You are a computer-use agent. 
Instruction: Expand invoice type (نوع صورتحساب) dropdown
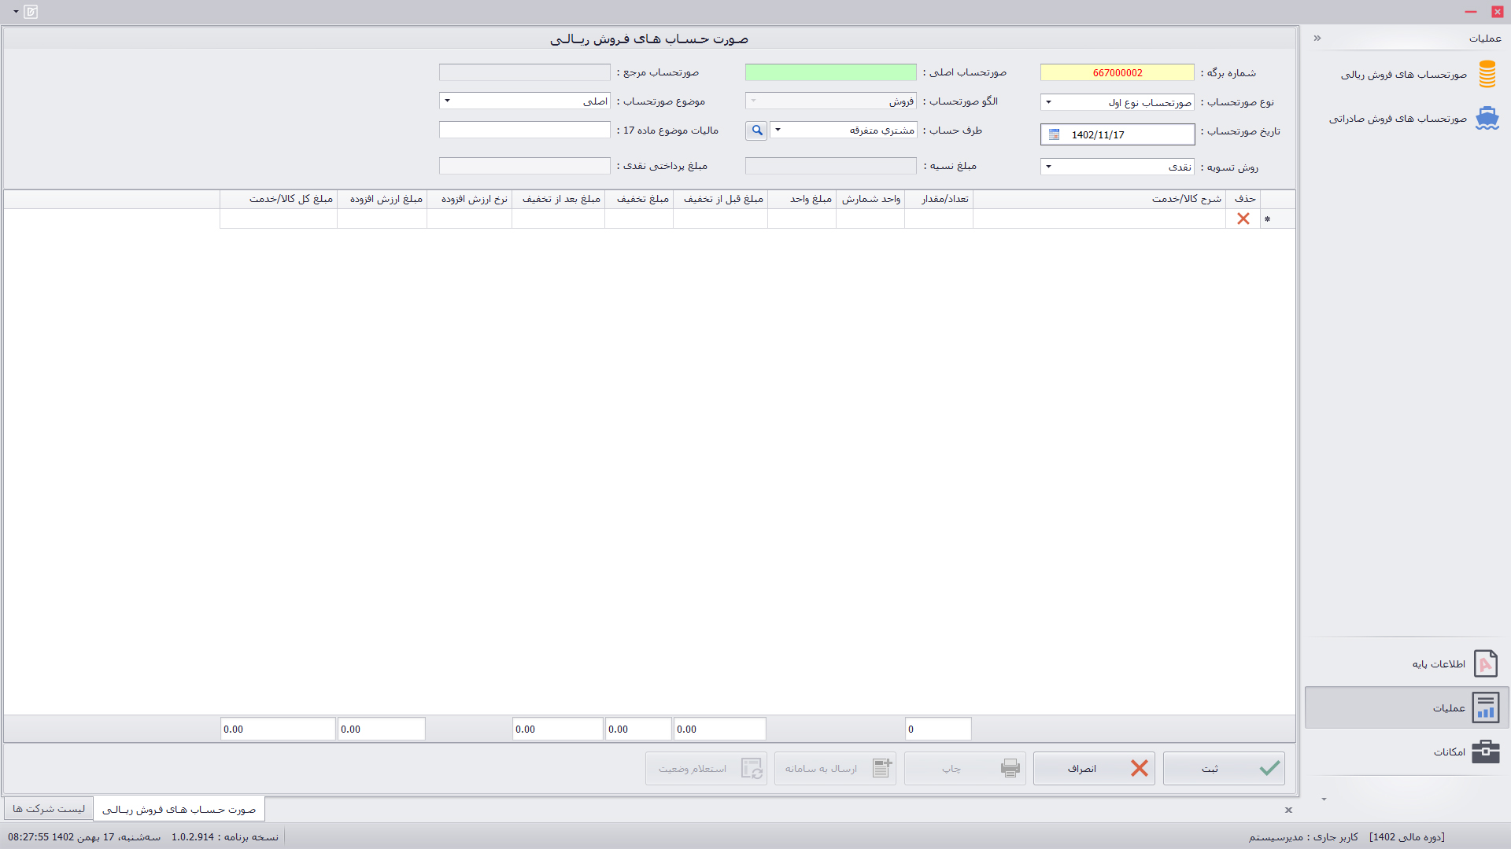point(1048,102)
